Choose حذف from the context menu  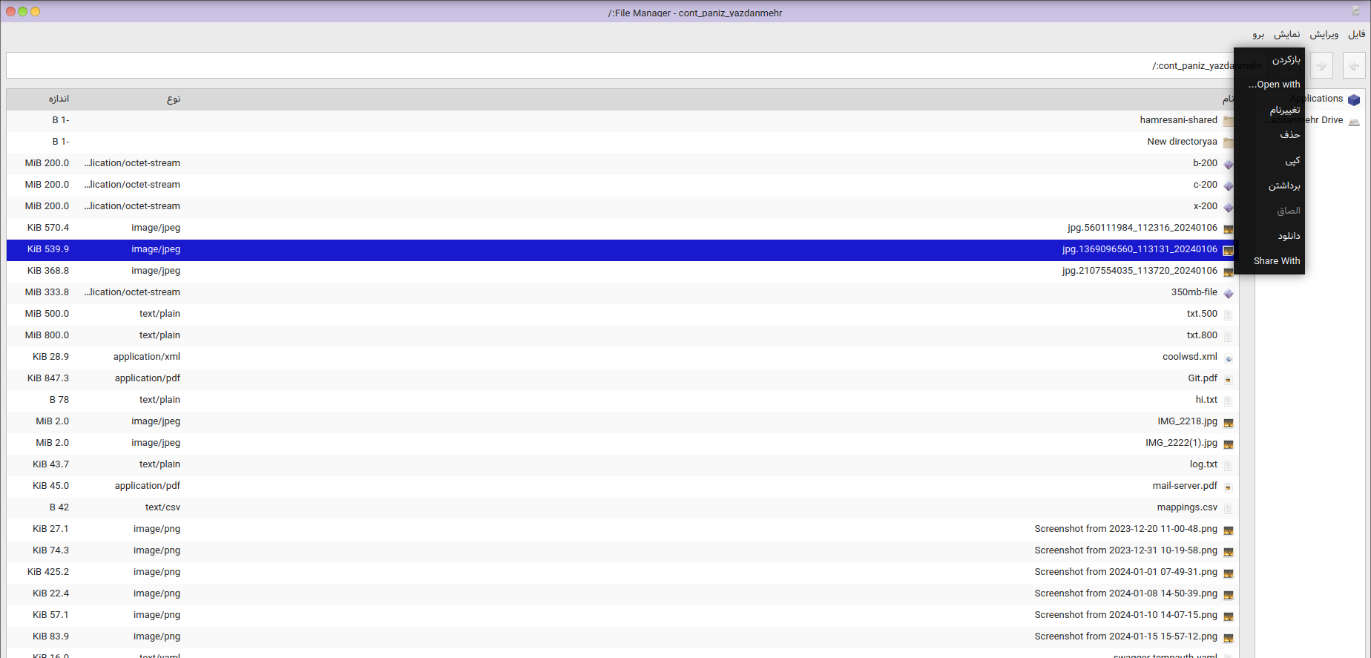pyautogui.click(x=1269, y=135)
